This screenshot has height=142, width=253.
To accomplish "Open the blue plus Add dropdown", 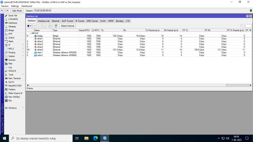I will tap(29, 26).
